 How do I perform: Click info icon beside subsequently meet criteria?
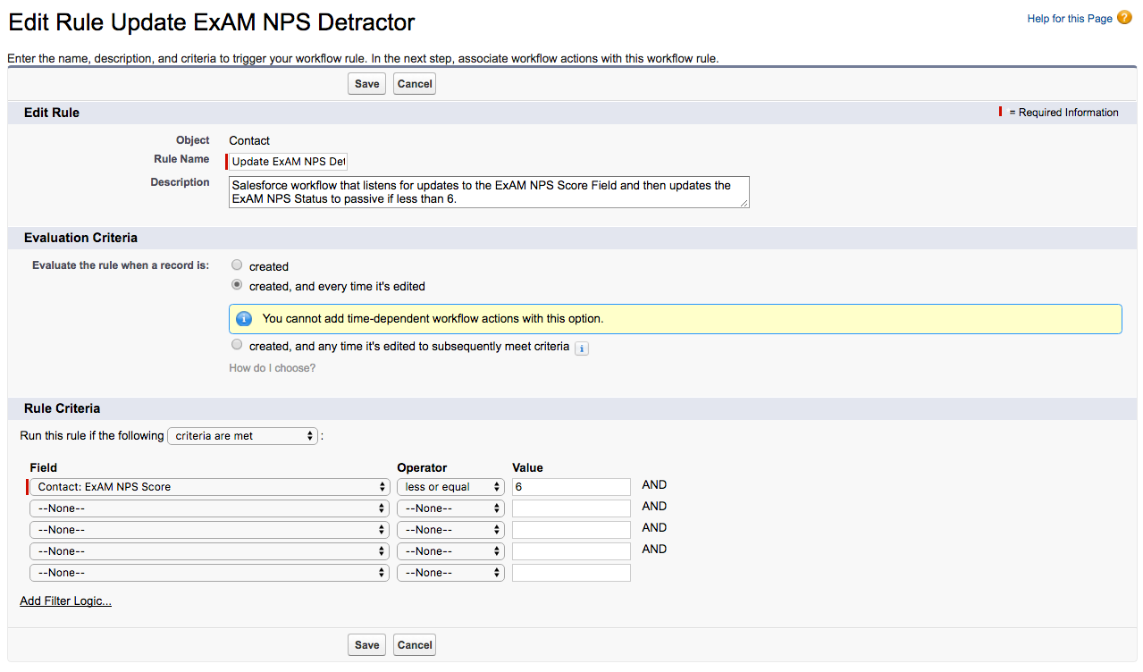click(x=582, y=349)
